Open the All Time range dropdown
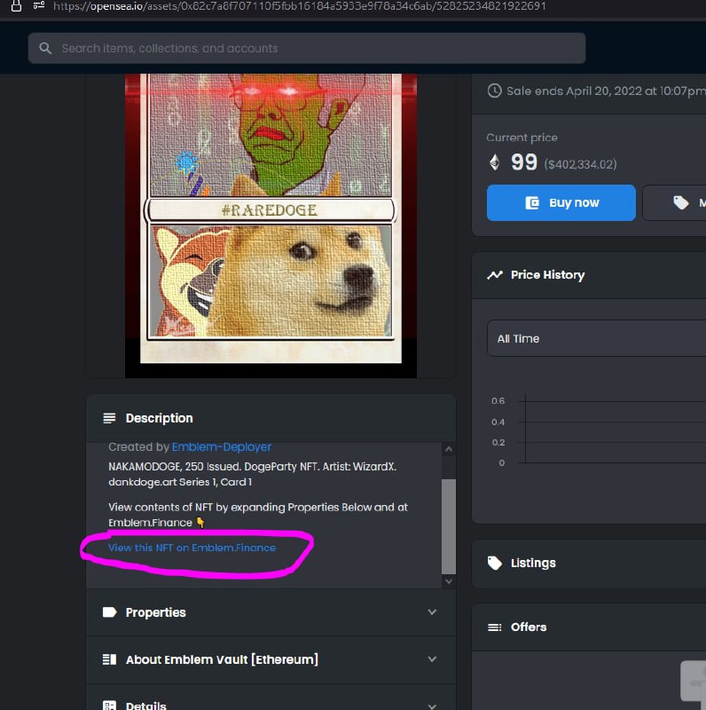This screenshot has width=706, height=710. (x=597, y=338)
